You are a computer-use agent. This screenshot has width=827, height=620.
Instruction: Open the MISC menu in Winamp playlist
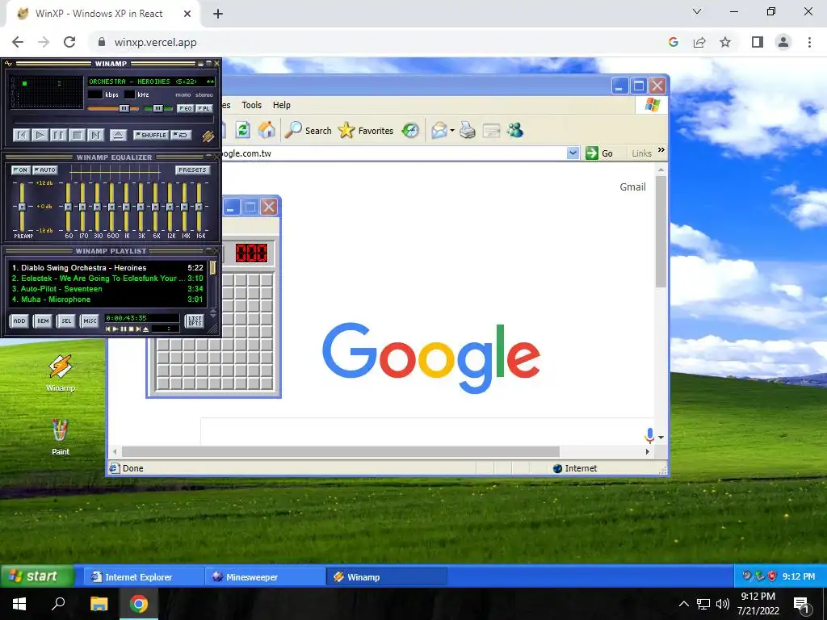pyautogui.click(x=90, y=320)
